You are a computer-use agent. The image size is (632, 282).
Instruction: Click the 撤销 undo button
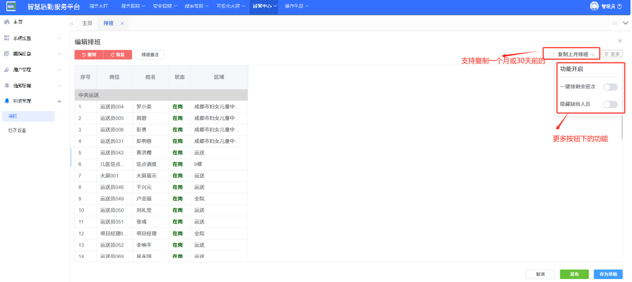pos(89,55)
